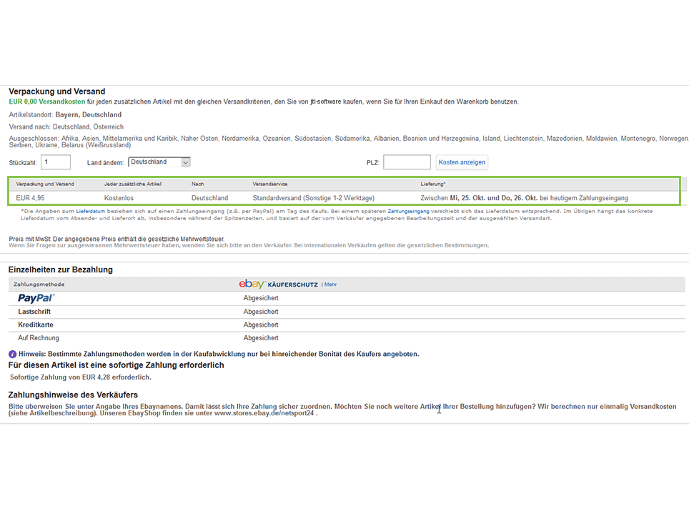Screen dimensions: 689x519
Task: Focus the PLZ postal code field
Action: [x=407, y=162]
